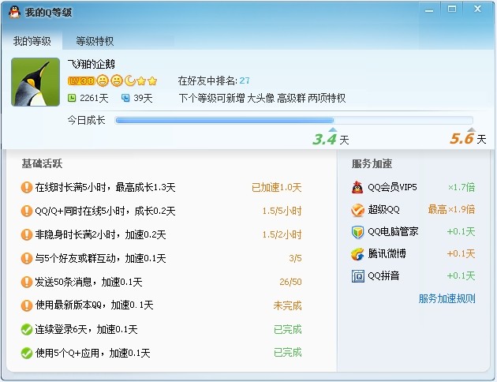Click green check icon for 使用5个Q+应用
Viewport: 497px width, 382px height.
tap(27, 353)
